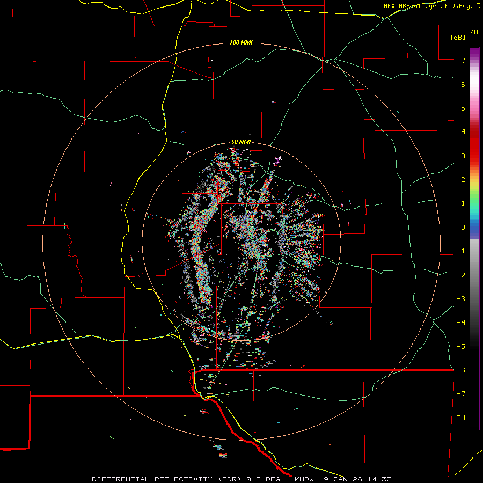Select the "-7" value on color scale
483x483 pixels.
click(x=461, y=394)
